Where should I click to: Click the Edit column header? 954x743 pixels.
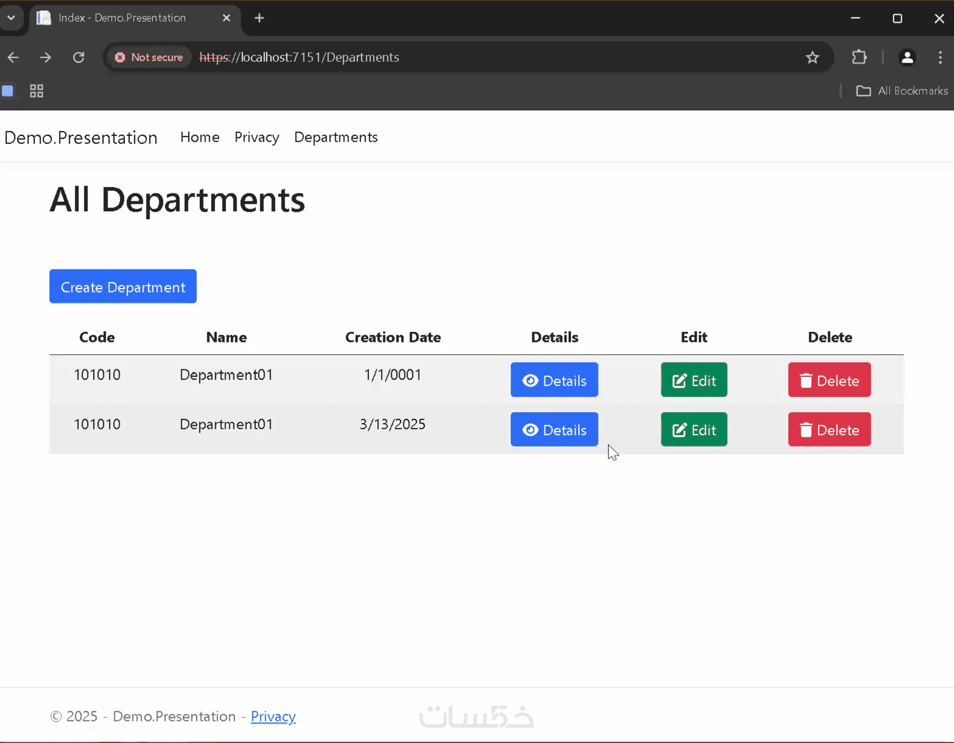[x=694, y=337]
